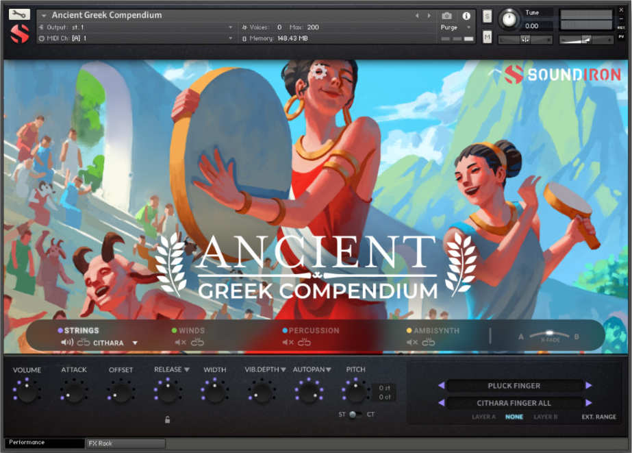Click the wrench edit-instrument icon in the header

[18, 14]
